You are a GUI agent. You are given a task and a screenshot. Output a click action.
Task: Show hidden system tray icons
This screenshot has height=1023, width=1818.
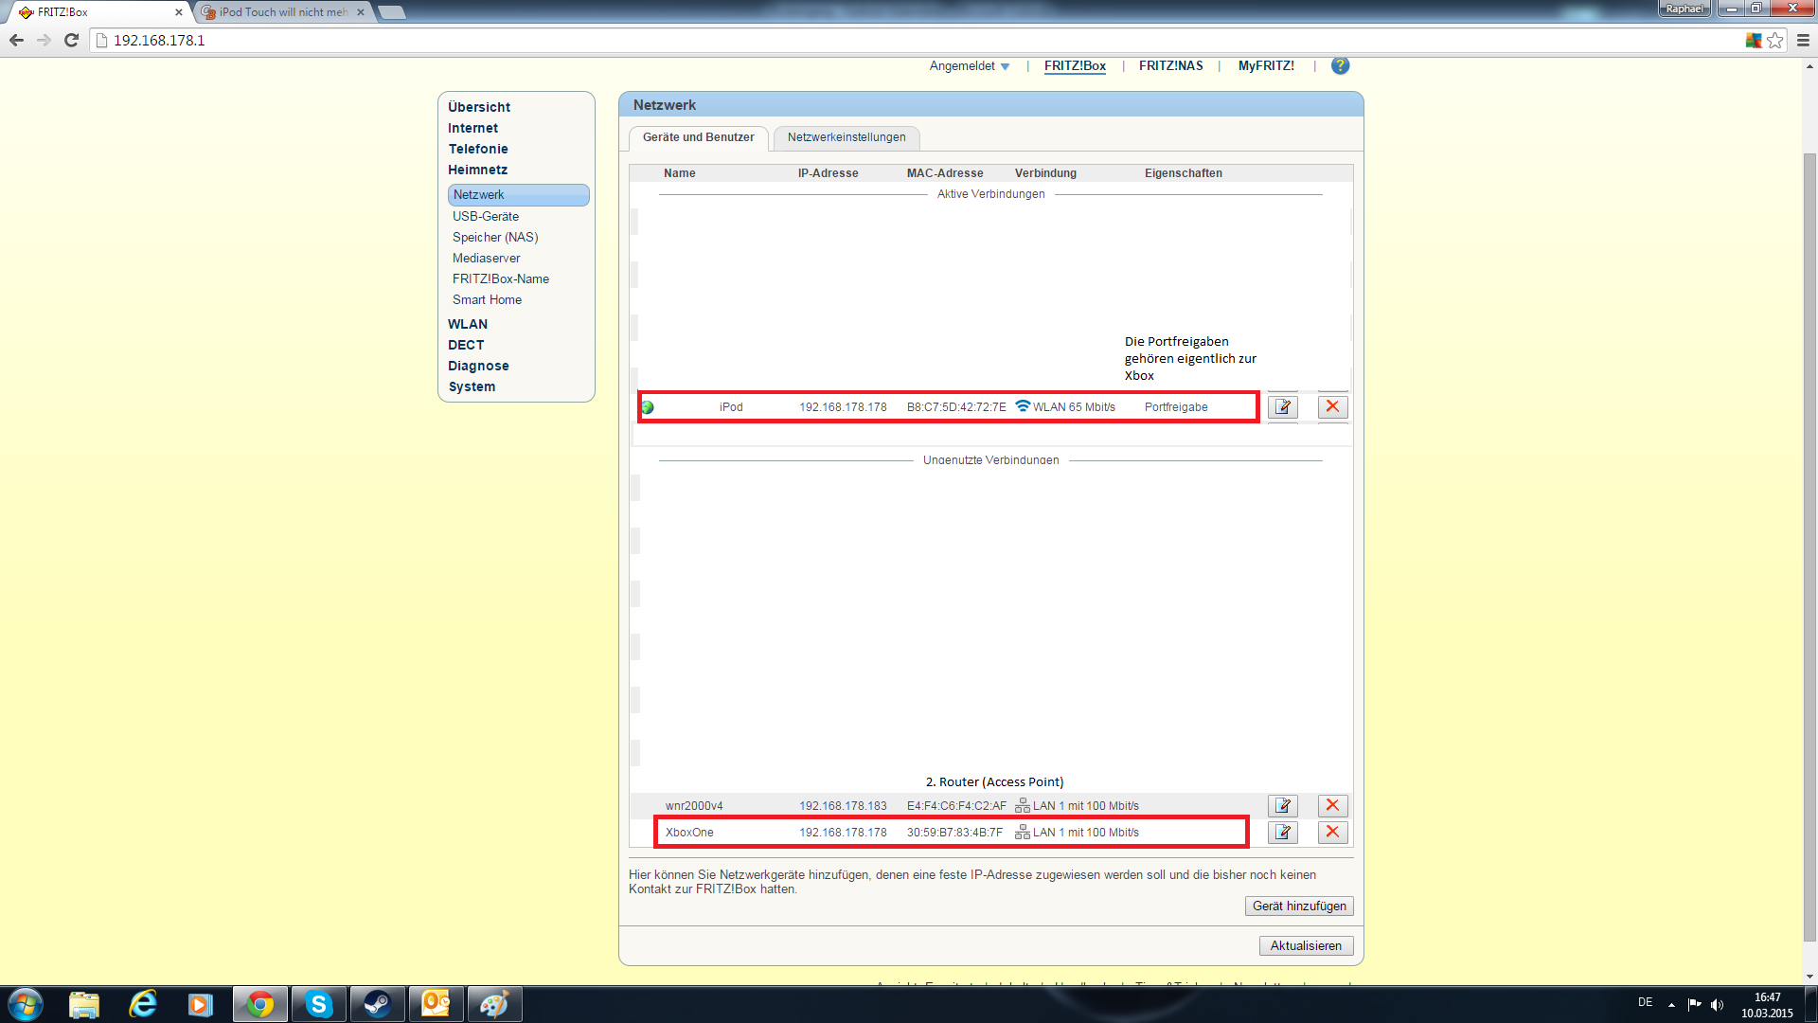[x=1671, y=1004]
